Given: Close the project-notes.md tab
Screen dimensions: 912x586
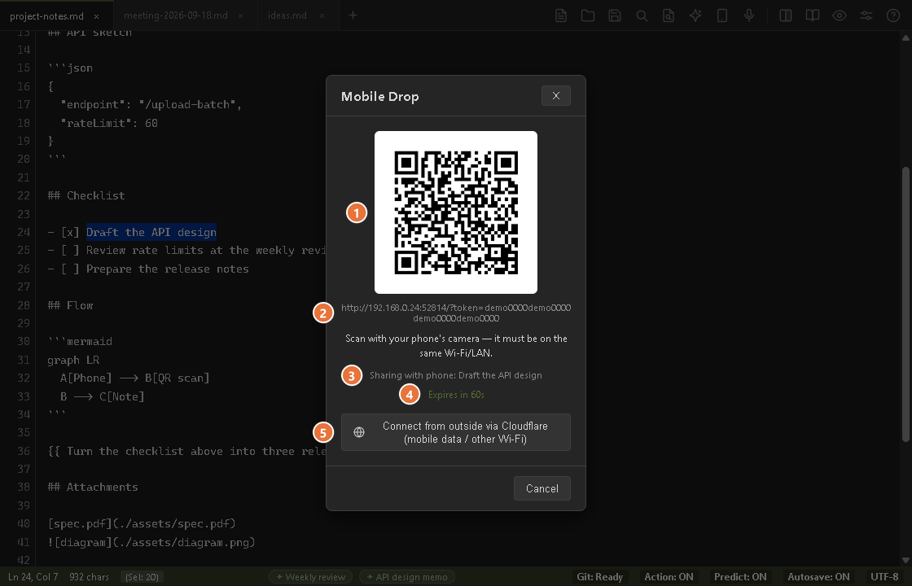Looking at the screenshot, I should click(x=97, y=16).
